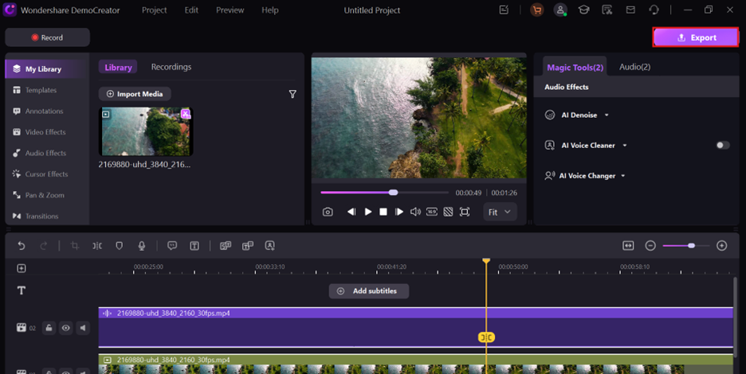Viewport: 746px width, 374px height.
Task: Click the Record button
Action: [47, 37]
